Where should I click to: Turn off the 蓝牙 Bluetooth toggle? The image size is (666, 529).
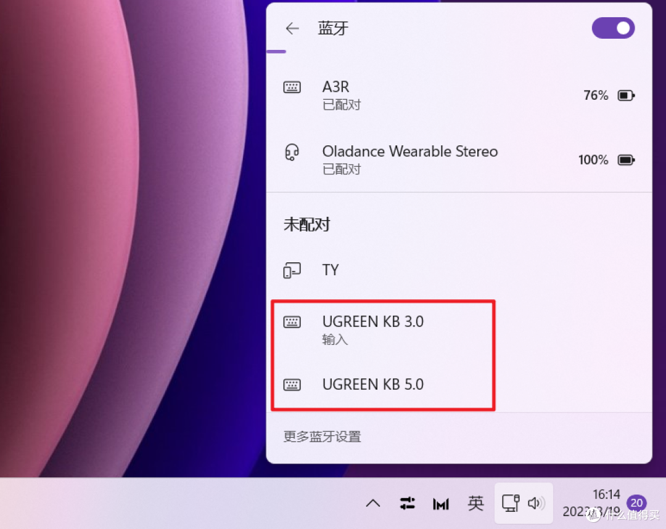click(x=613, y=28)
